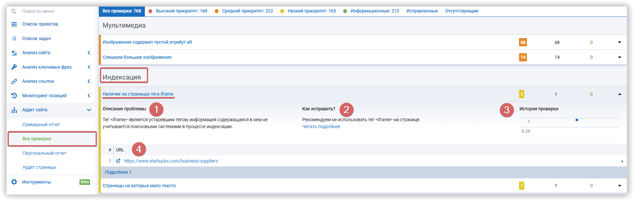This screenshot has width=634, height=201.
Task: Click the chain link icon beside Анализ ссылок
Action: pyautogui.click(x=14, y=81)
